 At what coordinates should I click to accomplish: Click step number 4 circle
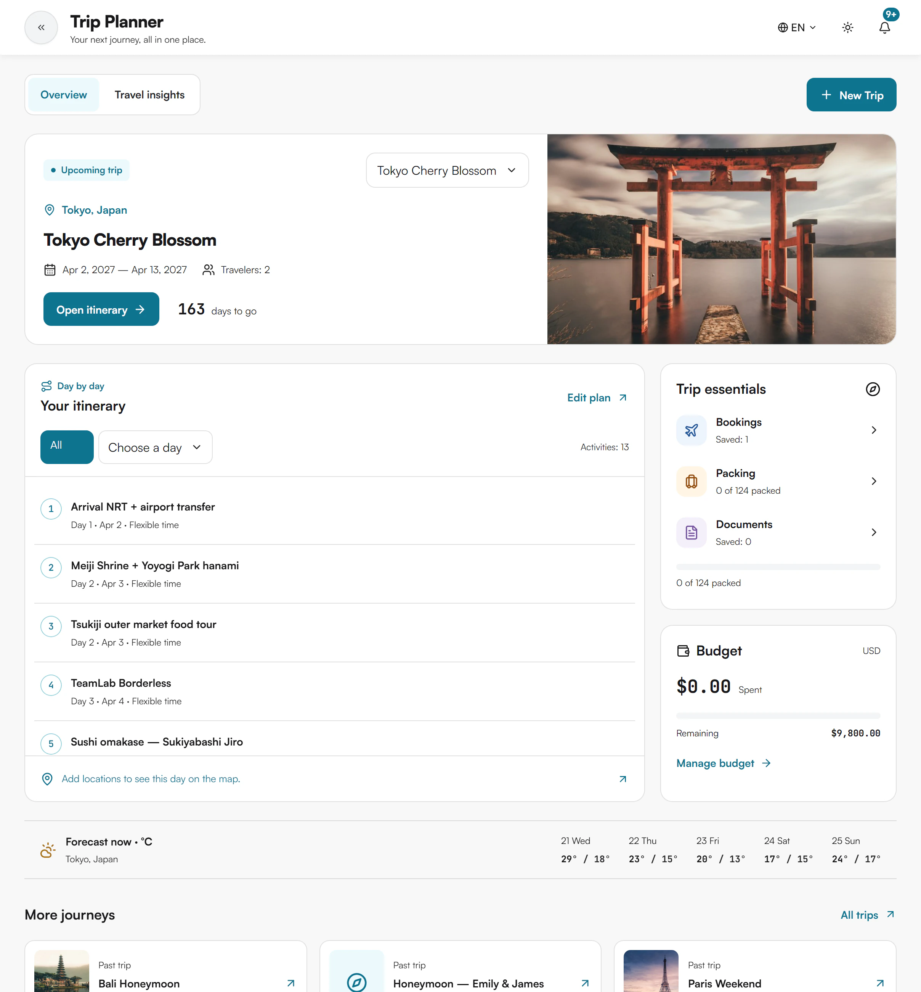pyautogui.click(x=51, y=685)
